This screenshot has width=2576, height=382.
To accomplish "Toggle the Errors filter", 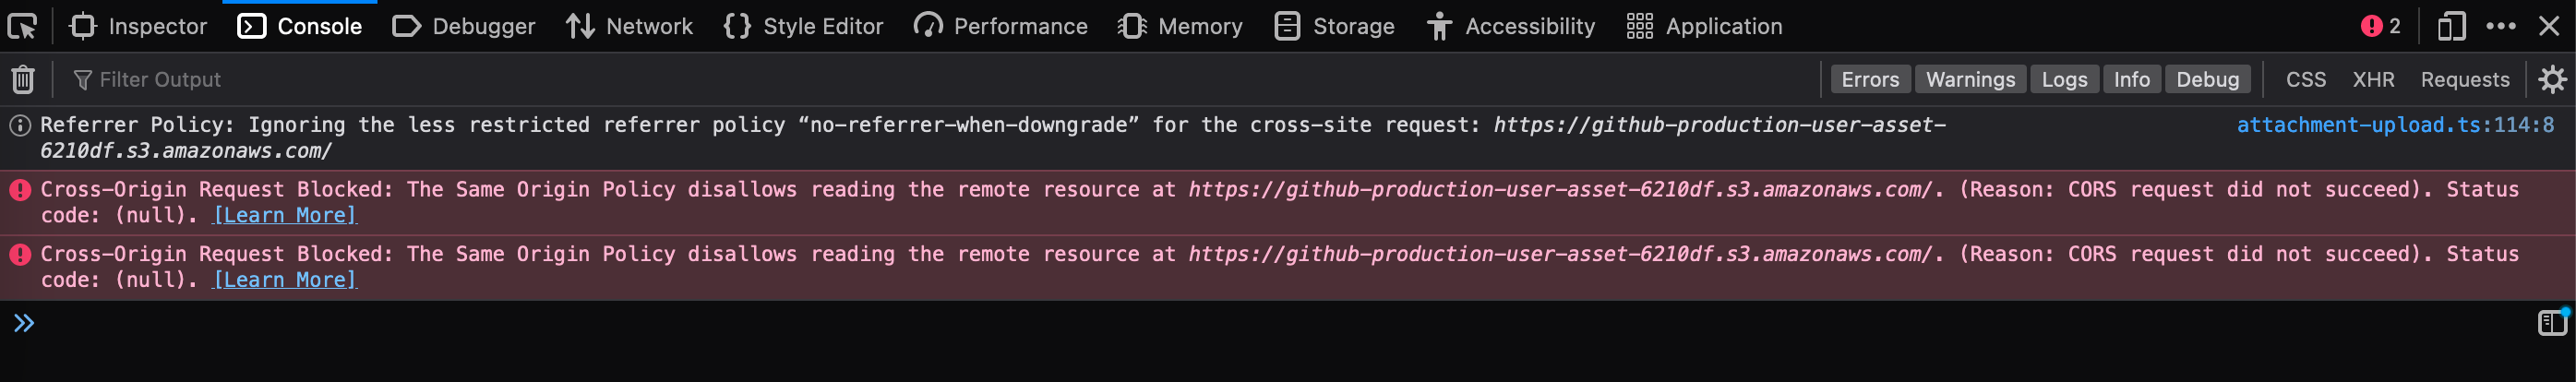I will pos(1869,79).
